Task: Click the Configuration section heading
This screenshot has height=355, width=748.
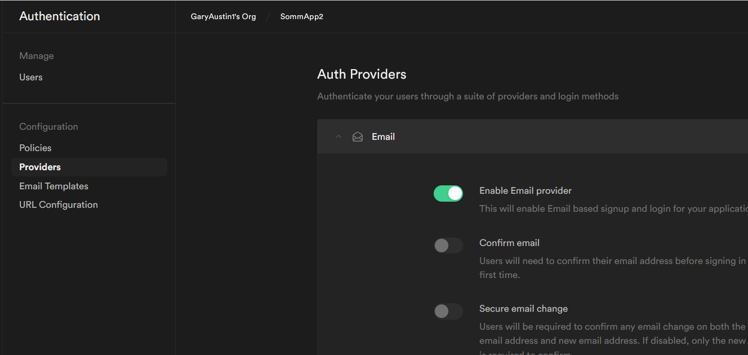Action: pyautogui.click(x=48, y=126)
